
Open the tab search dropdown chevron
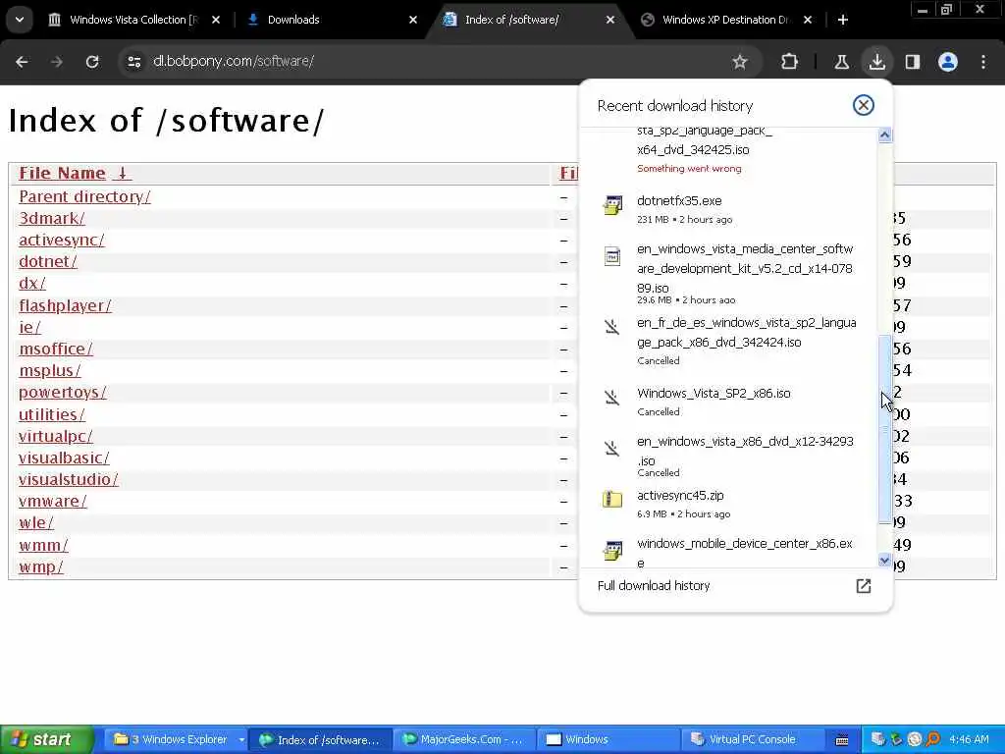[x=20, y=20]
